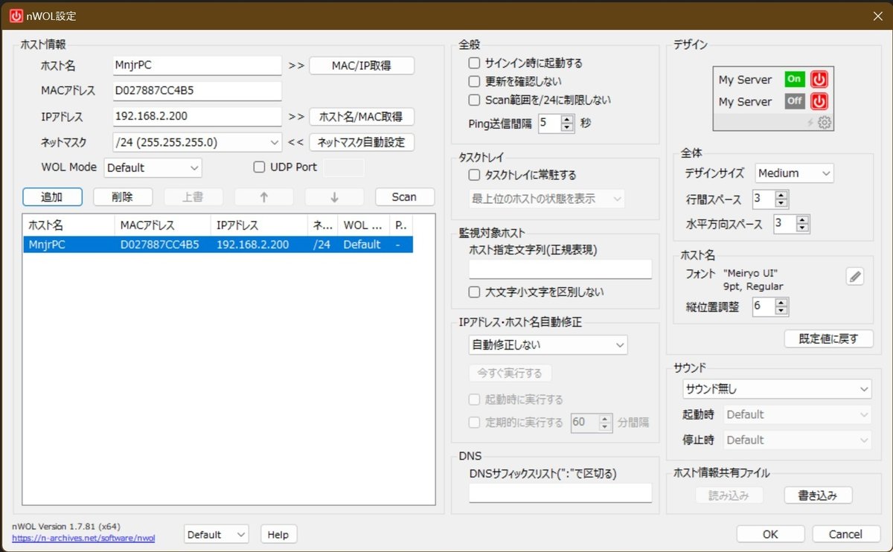This screenshot has width=893, height=552.
Task: Click the MACアドレス input field
Action: (197, 91)
